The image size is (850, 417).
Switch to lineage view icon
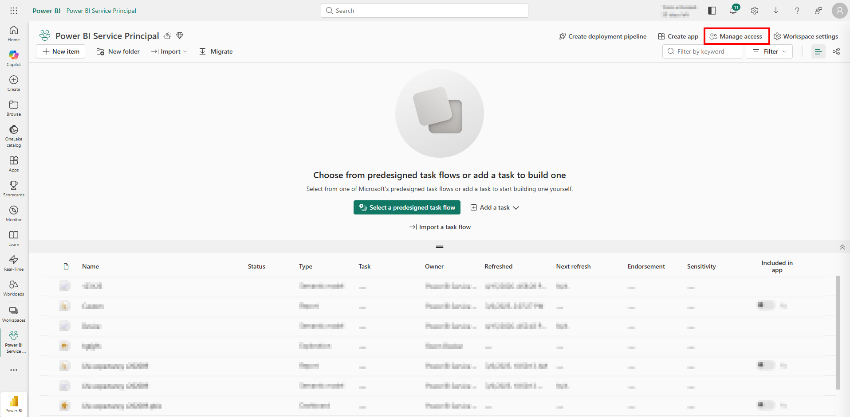point(836,52)
